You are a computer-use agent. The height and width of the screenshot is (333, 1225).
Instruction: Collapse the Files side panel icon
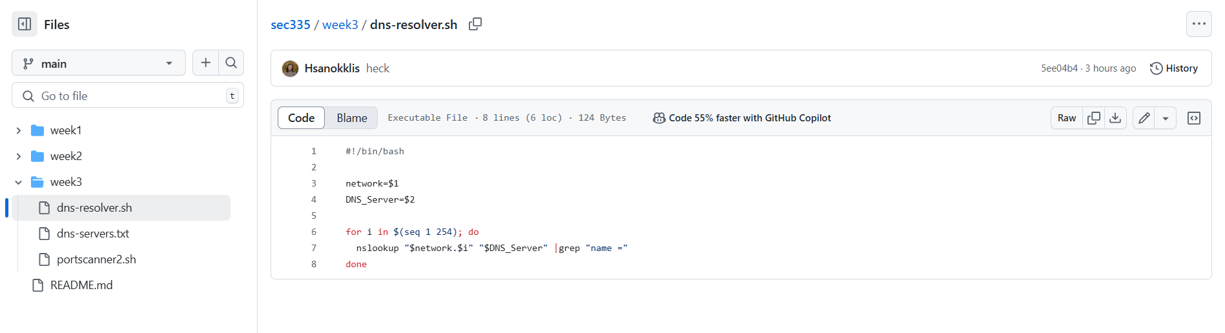(x=25, y=25)
